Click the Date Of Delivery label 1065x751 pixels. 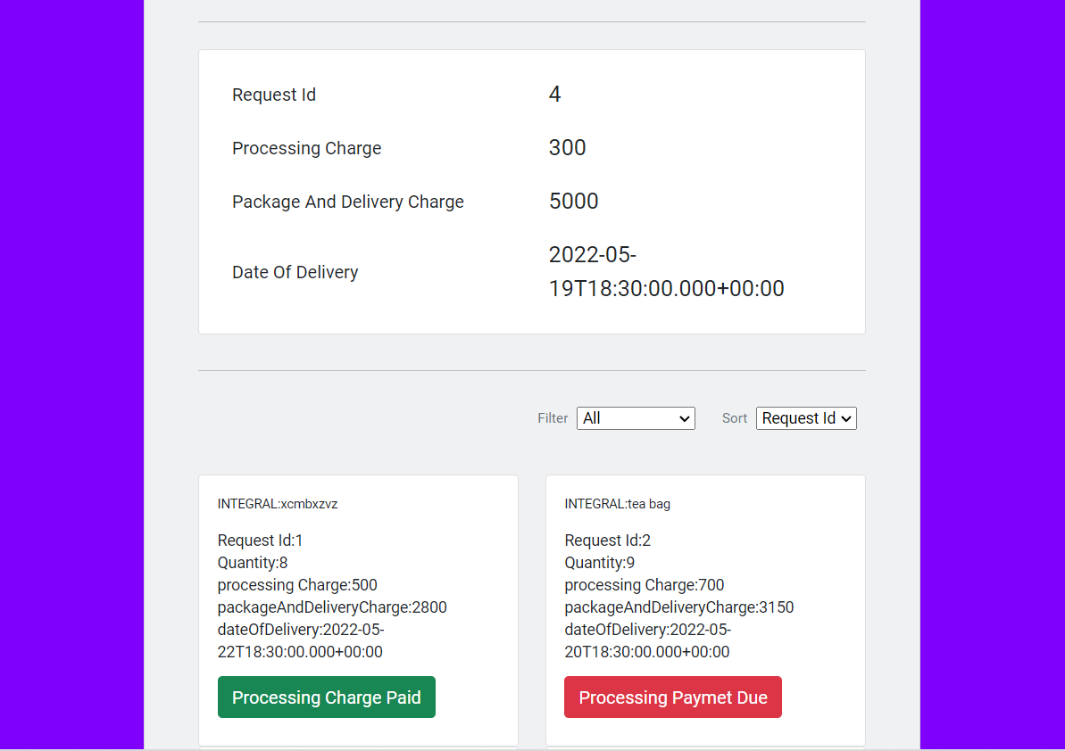[295, 272]
